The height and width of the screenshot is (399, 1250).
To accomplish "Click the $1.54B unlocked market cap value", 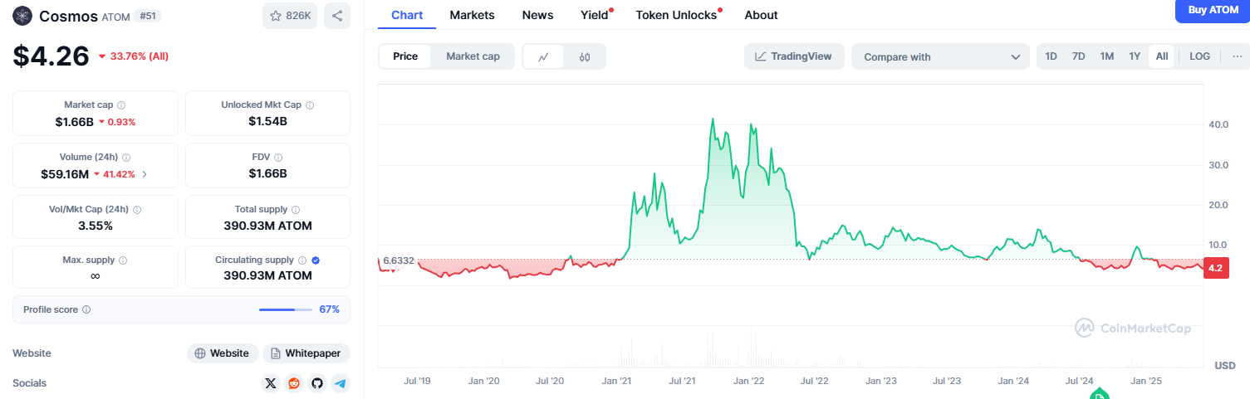I will [x=267, y=121].
